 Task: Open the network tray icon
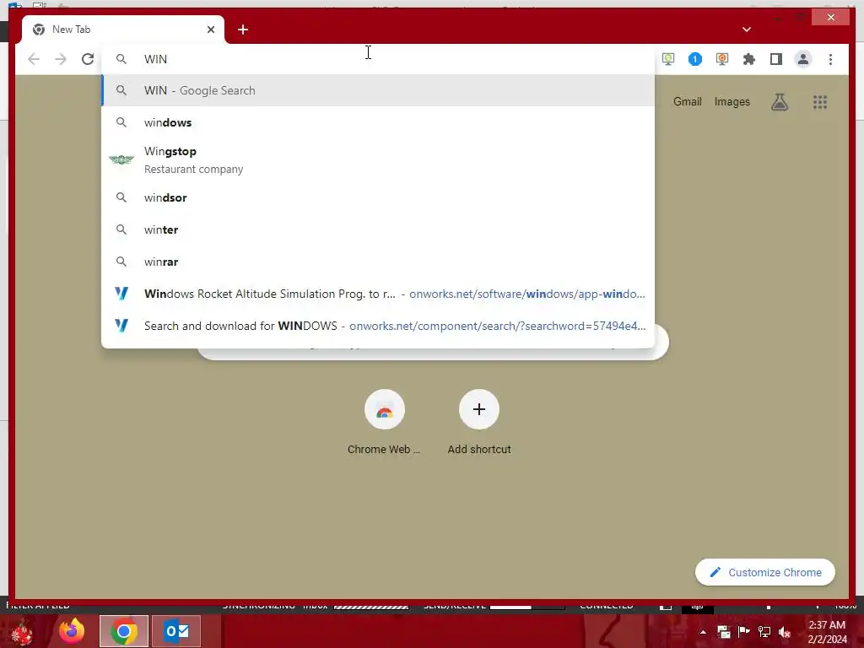pos(764,632)
